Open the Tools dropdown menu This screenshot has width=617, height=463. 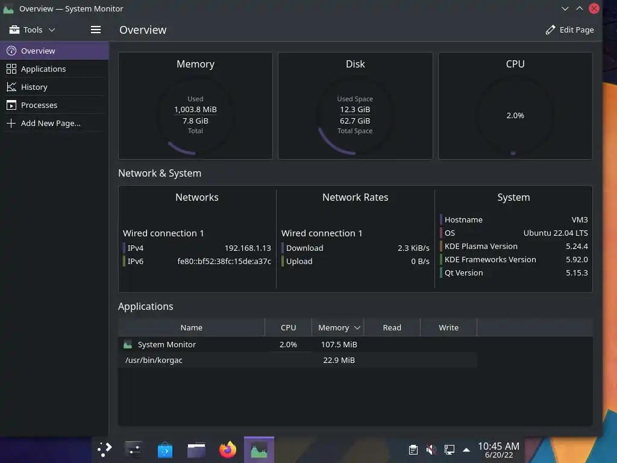tap(32, 30)
